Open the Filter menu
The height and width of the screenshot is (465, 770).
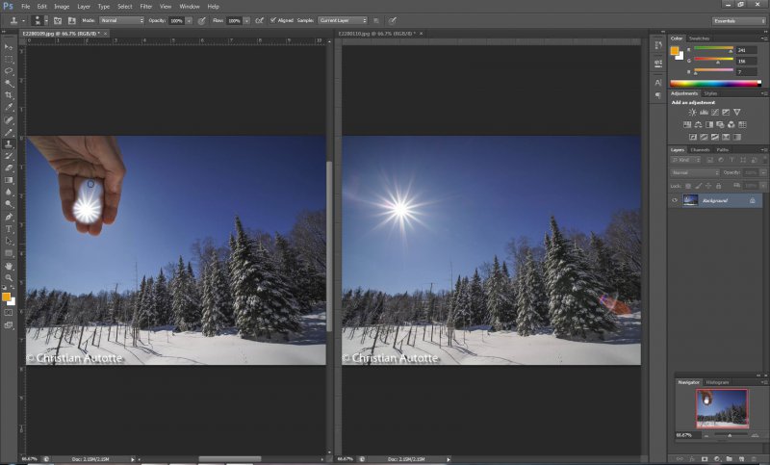point(146,6)
